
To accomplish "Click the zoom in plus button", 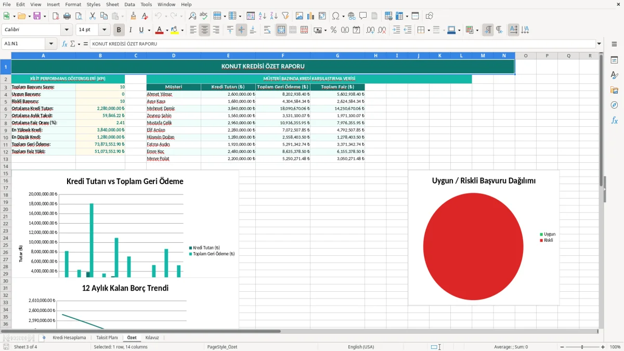I will (x=603, y=347).
